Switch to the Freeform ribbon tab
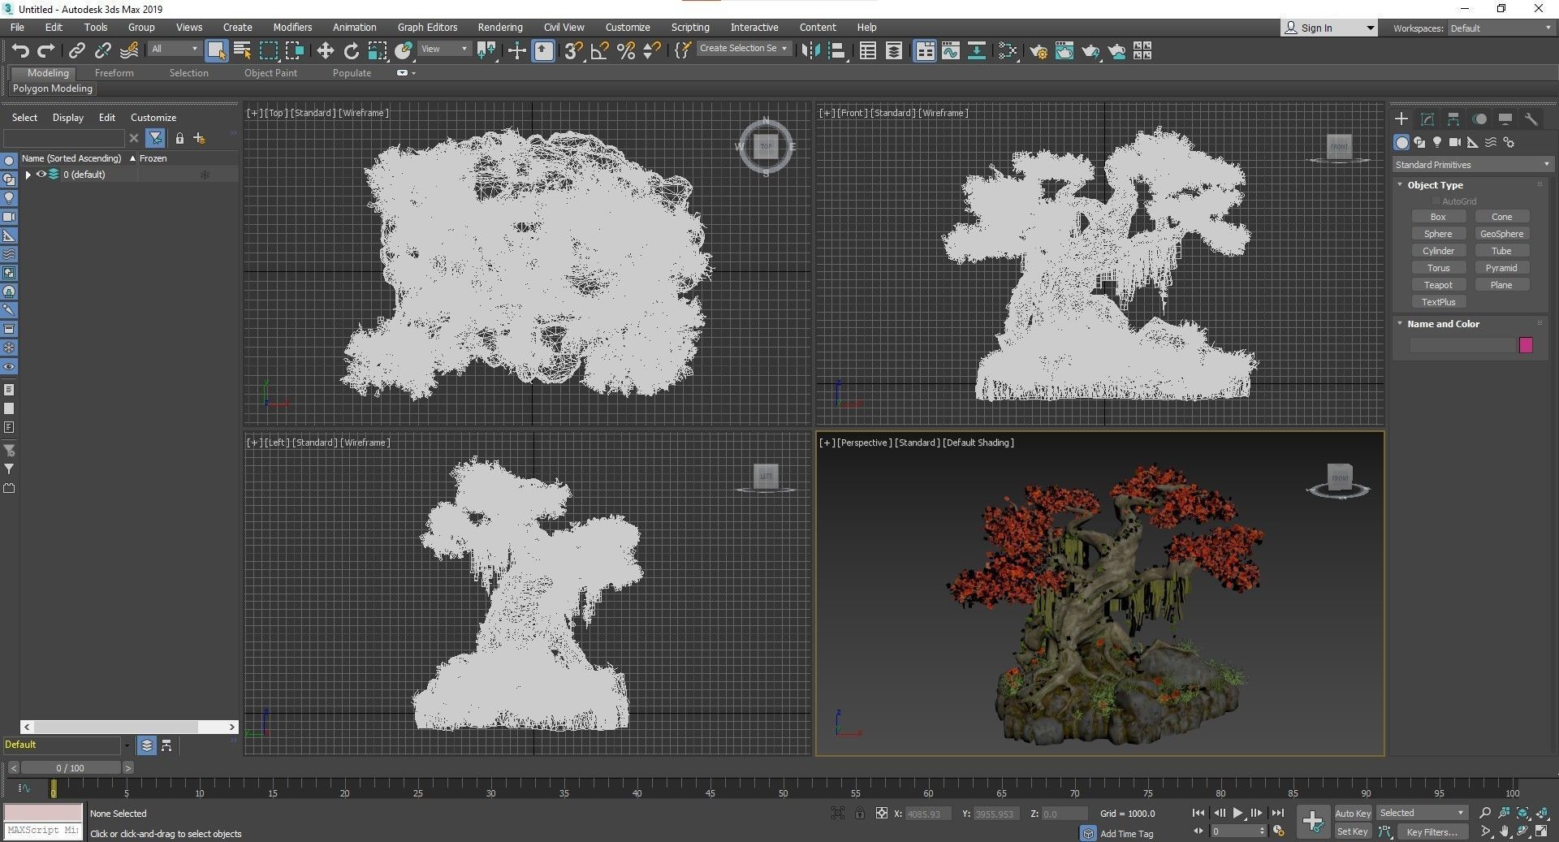The width and height of the screenshot is (1559, 842). (x=114, y=73)
